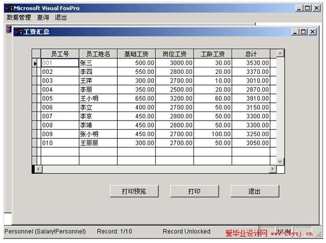Click the fox icon in the 工资汇总 title bar
The height and width of the screenshot is (243, 326).
tap(19, 32)
